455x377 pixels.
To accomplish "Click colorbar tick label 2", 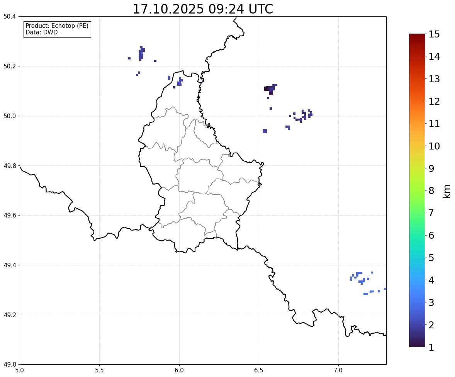I will click(431, 325).
